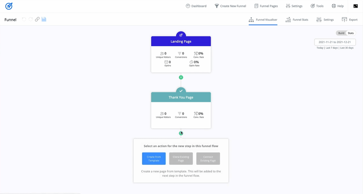Image resolution: width=363 pixels, height=194 pixels.
Task: Switch to the Funnel Visualiser tab
Action: (263, 20)
